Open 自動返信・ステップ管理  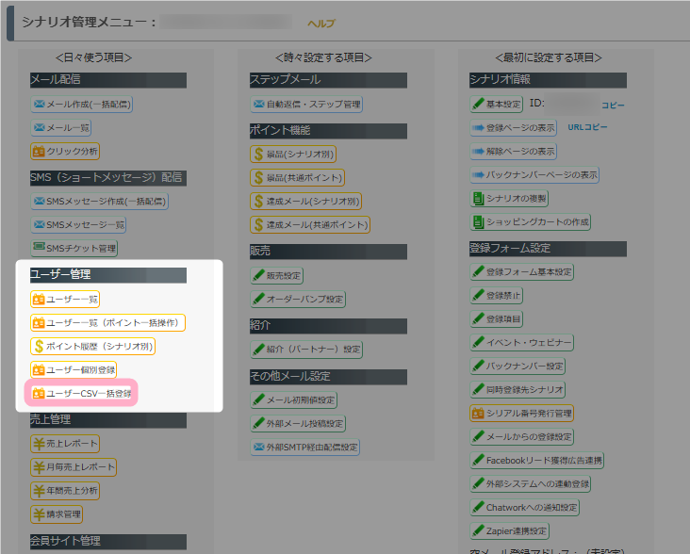(x=306, y=104)
